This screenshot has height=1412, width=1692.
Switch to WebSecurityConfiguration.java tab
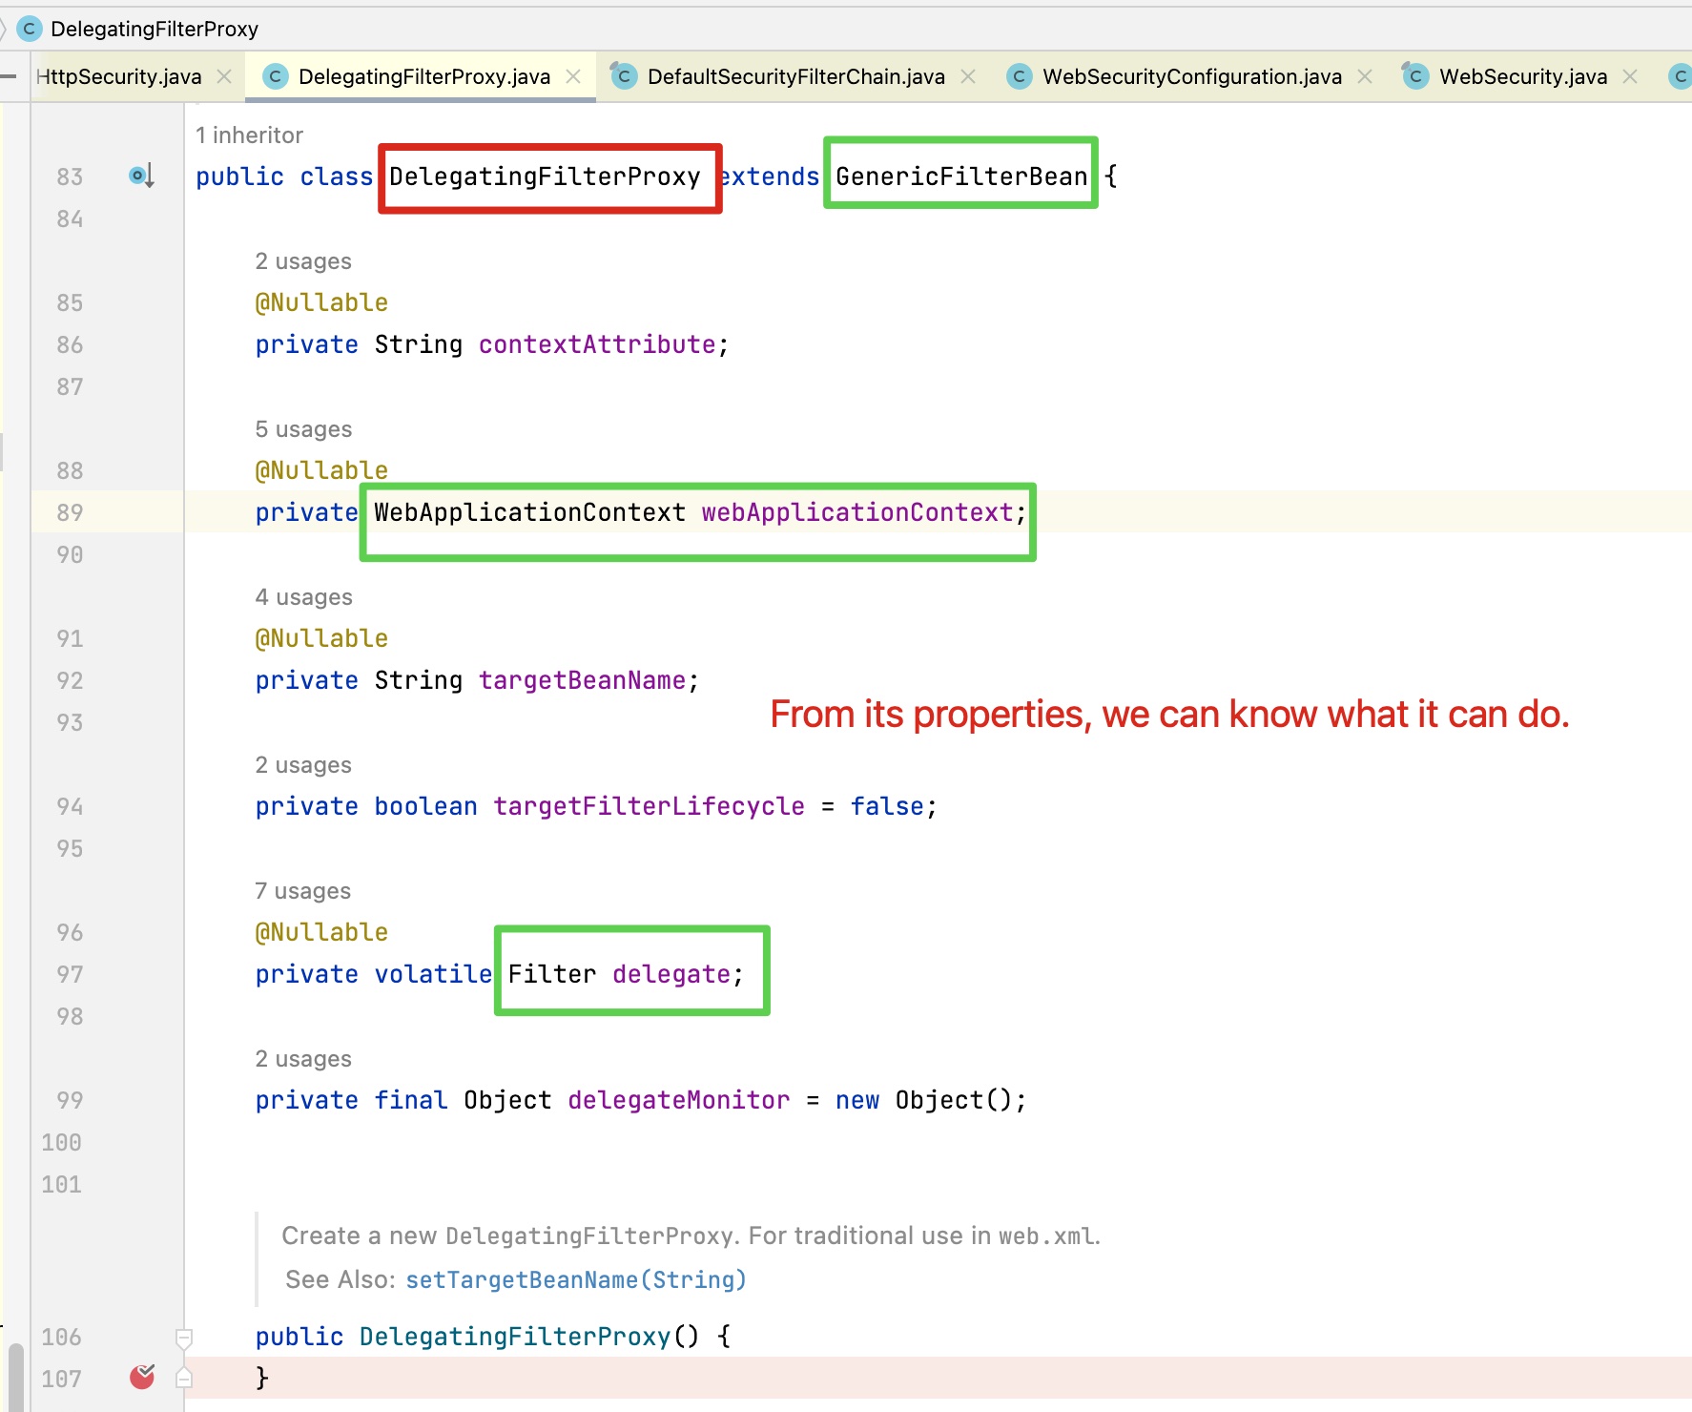1191,76
